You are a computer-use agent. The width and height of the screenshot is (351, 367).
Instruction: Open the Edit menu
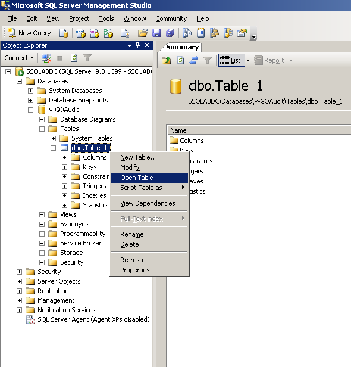32,18
